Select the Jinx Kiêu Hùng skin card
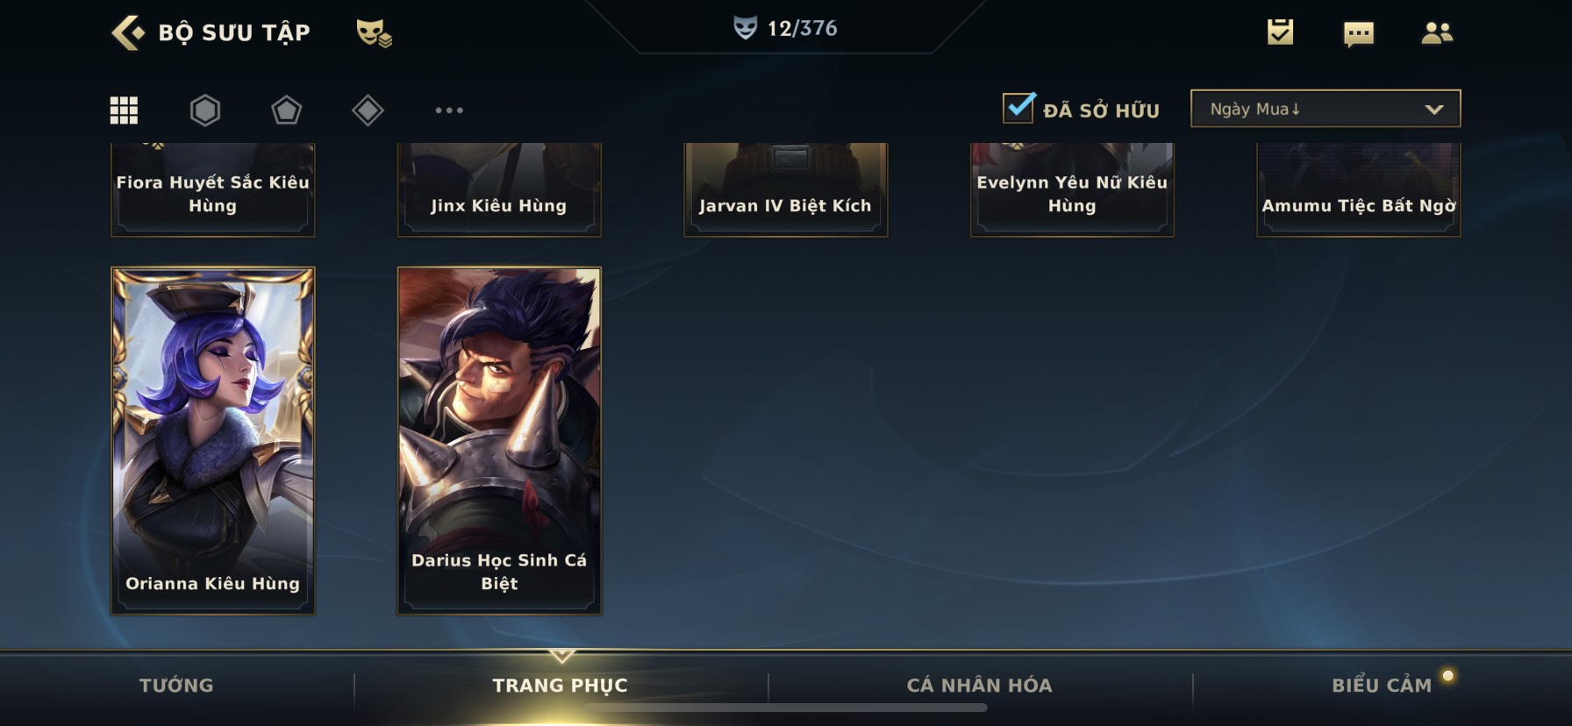Viewport: 1572px width, 726px height. [499, 189]
